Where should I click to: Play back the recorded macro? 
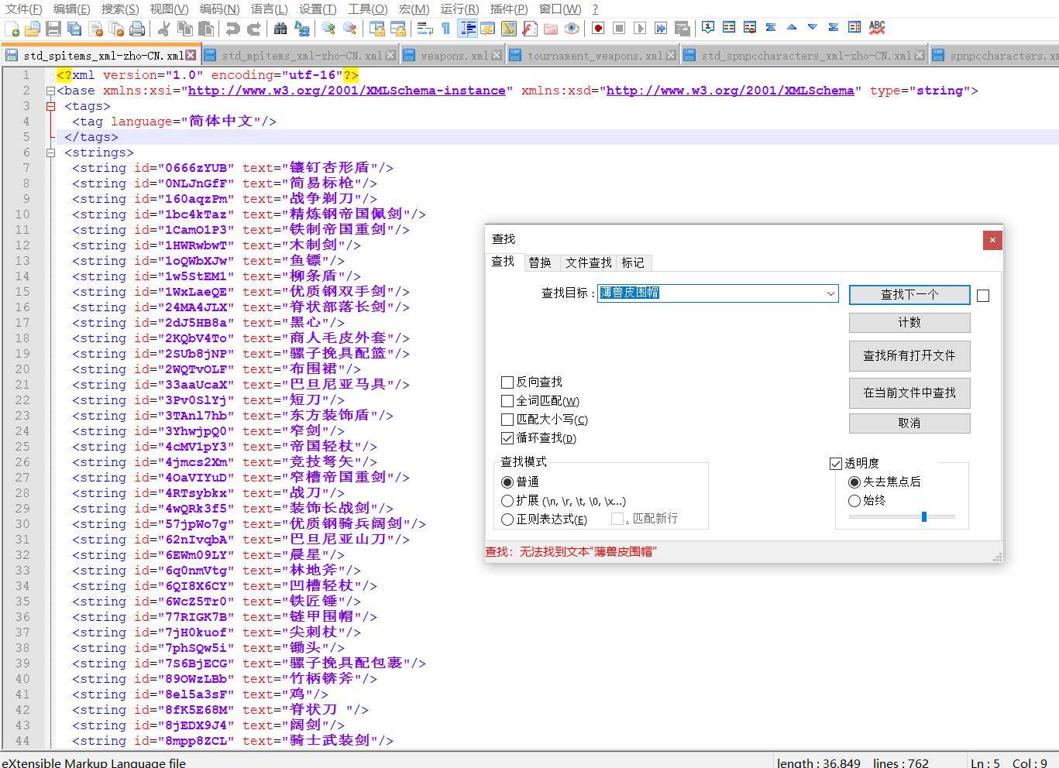[x=640, y=29]
